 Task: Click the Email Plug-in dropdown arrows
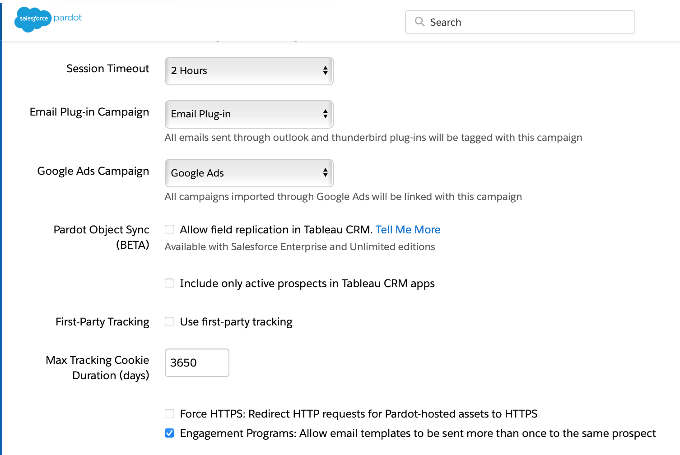point(325,114)
